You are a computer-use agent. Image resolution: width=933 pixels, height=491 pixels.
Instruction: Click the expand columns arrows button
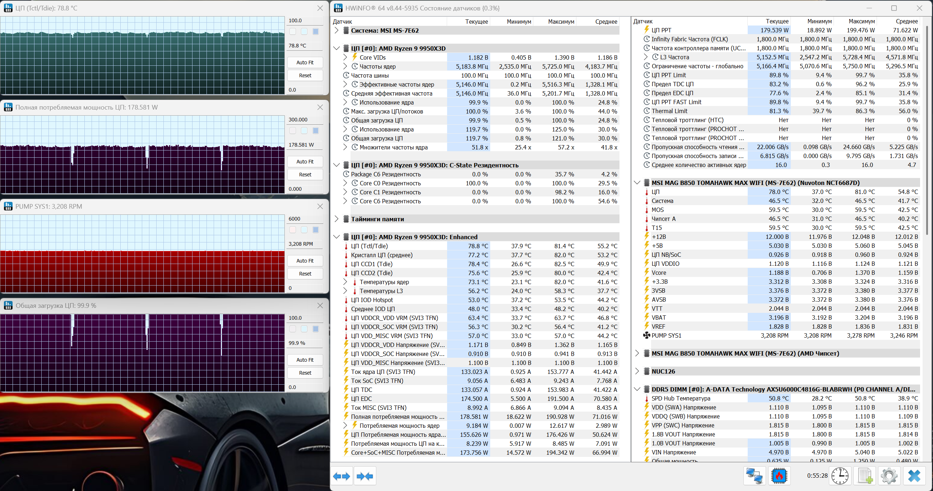coord(341,476)
